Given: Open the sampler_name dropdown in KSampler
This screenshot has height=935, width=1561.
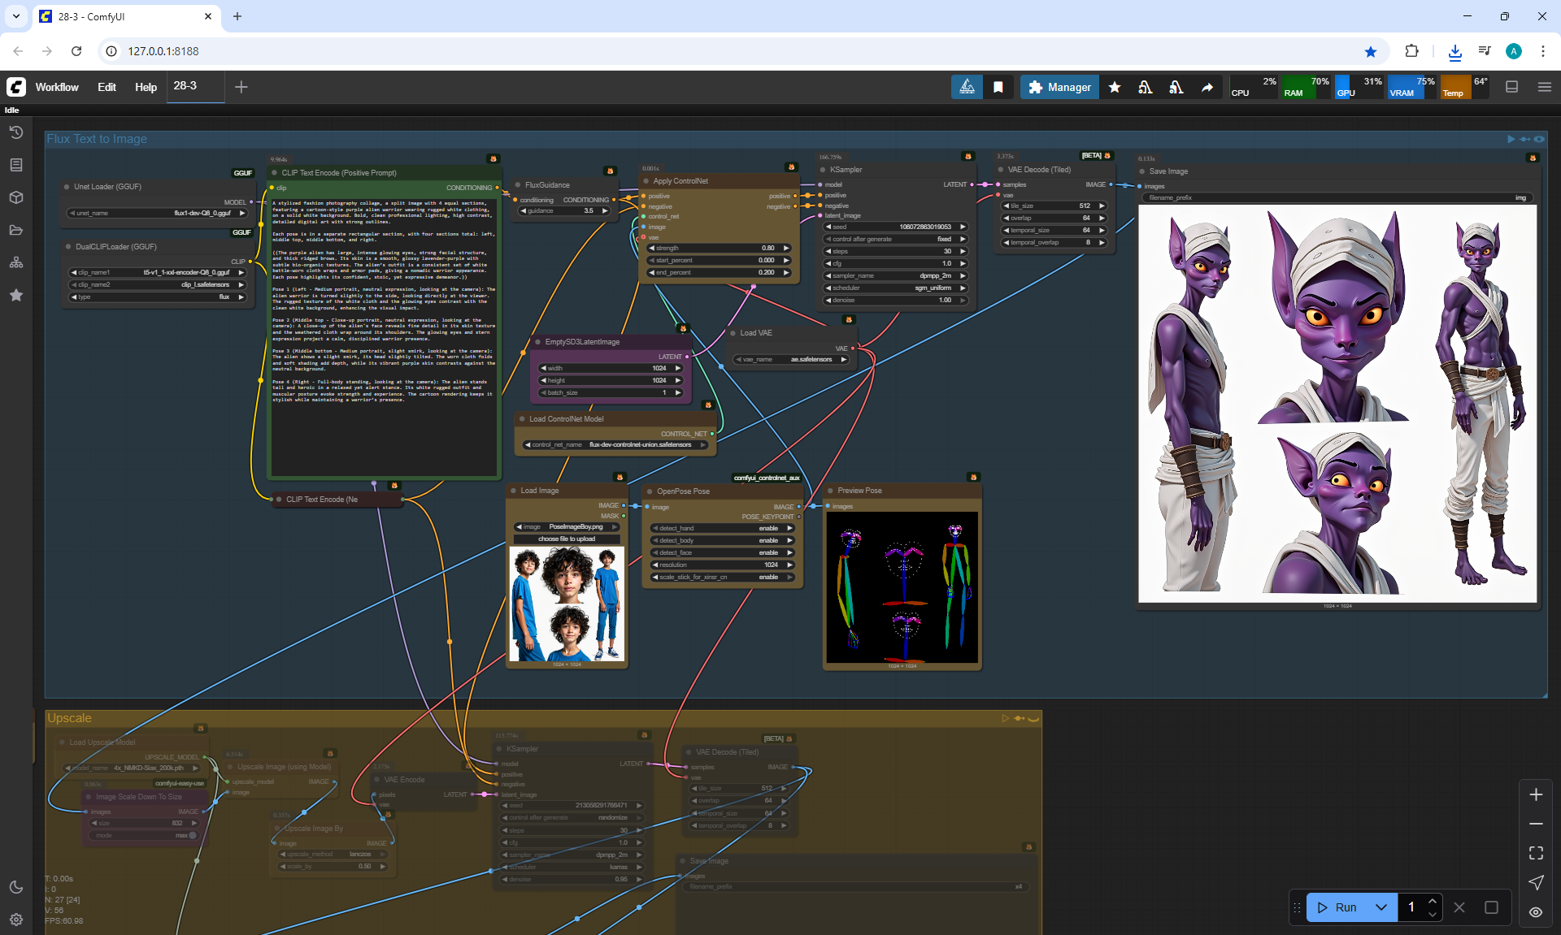Looking at the screenshot, I should tap(895, 275).
